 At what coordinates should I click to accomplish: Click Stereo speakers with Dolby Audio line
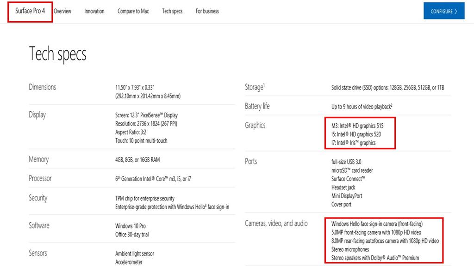pyautogui.click(x=375, y=258)
